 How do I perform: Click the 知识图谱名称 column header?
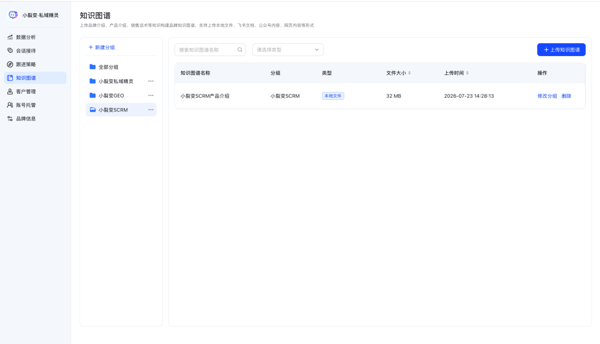click(x=195, y=73)
